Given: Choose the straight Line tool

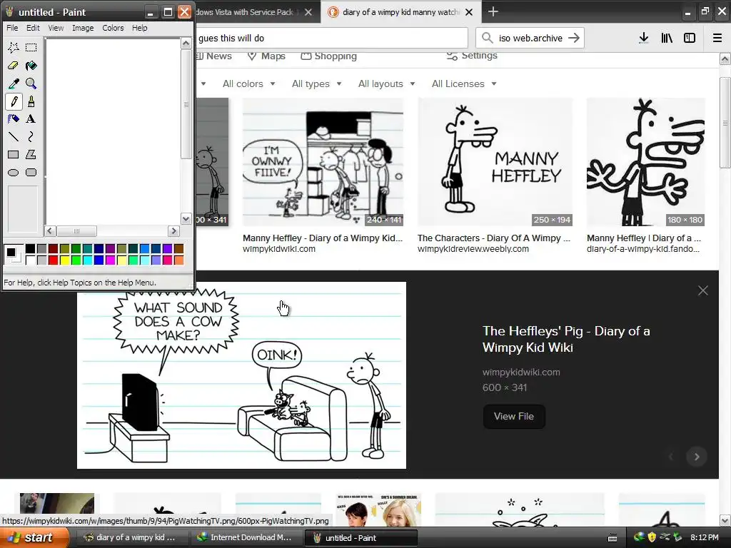Looking at the screenshot, I should 14,136.
